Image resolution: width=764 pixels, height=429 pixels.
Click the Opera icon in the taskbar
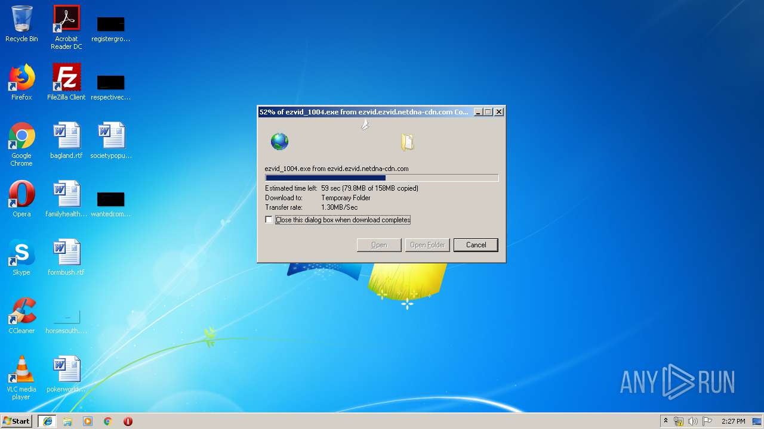click(128, 421)
